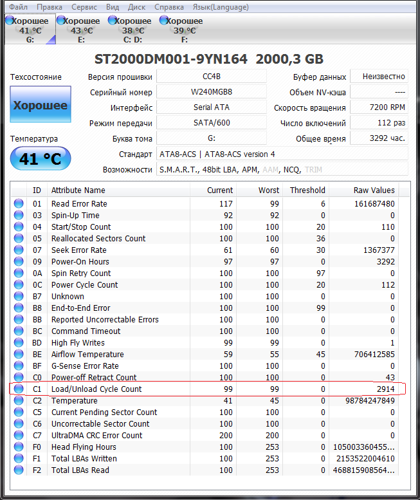Click status orb for UltraDMA CRC Error Count
The height and width of the screenshot is (500, 420).
tap(19, 435)
